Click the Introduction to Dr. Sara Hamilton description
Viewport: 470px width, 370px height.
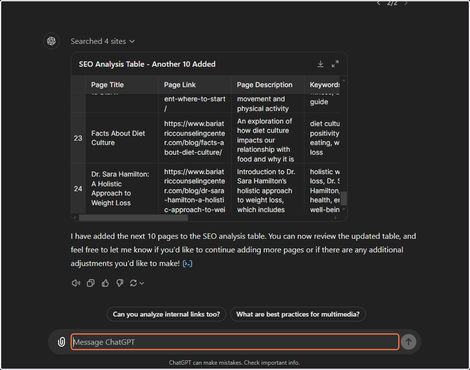pos(268,188)
